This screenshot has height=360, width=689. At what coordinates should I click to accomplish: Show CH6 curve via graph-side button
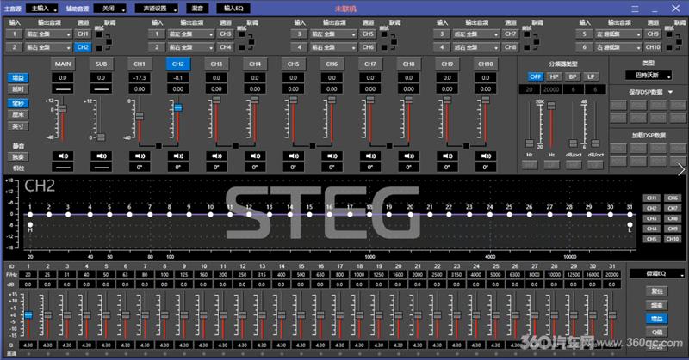coord(673,198)
